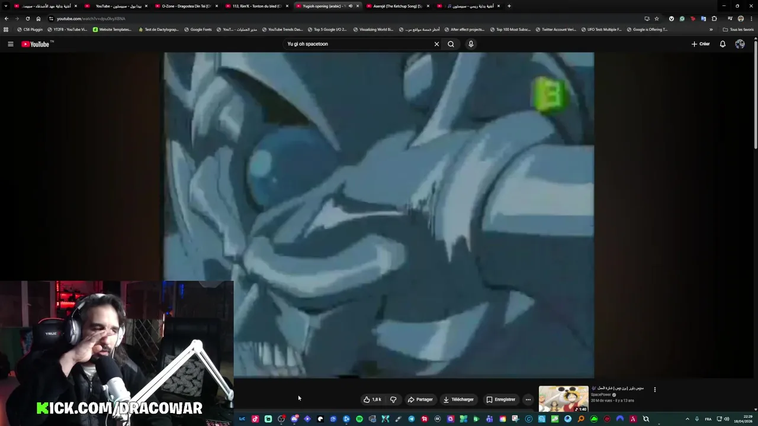
Task: Switch to the Aserejé Ketchup Song tab
Action: 397,6
